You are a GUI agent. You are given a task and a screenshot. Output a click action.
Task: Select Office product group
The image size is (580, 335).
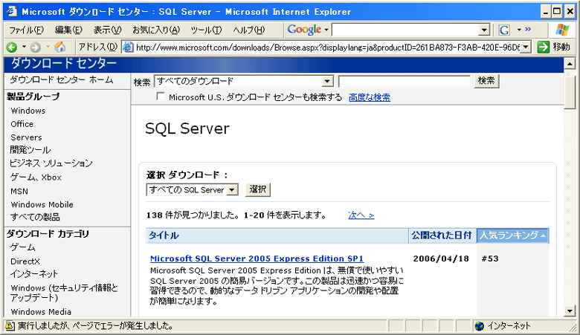(22, 124)
